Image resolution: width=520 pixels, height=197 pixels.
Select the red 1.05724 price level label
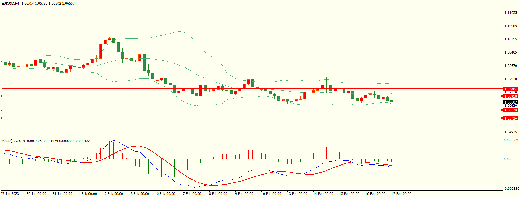click(x=511, y=118)
